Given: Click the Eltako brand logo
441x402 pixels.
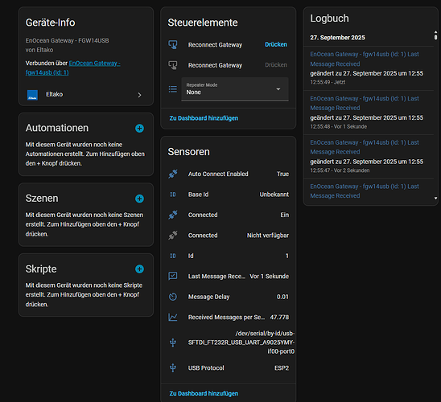Looking at the screenshot, I should pyautogui.click(x=32, y=95).
